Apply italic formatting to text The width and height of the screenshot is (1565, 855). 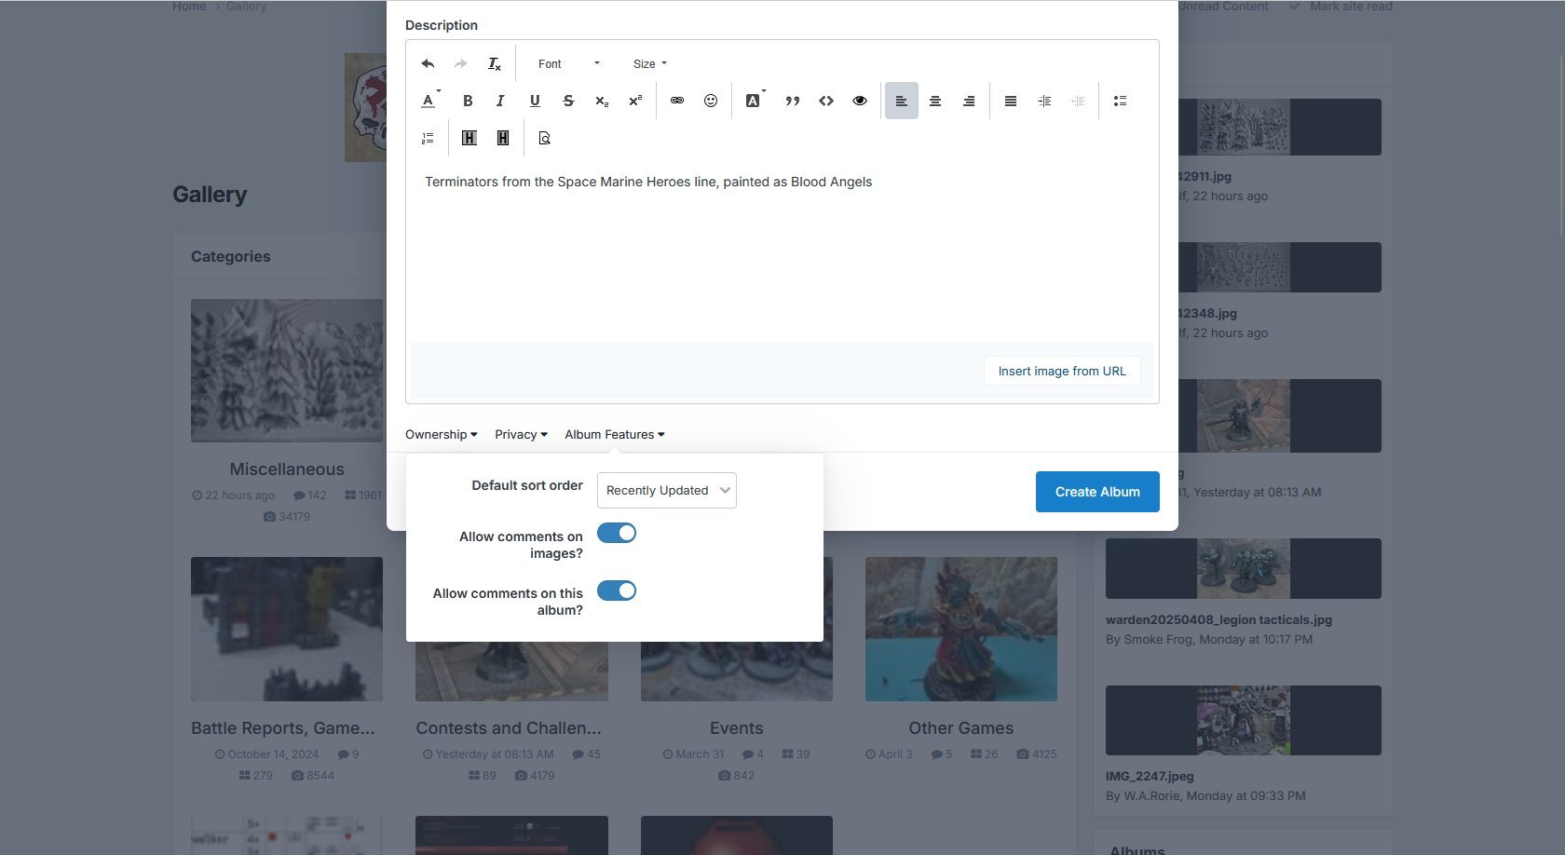pyautogui.click(x=500, y=102)
